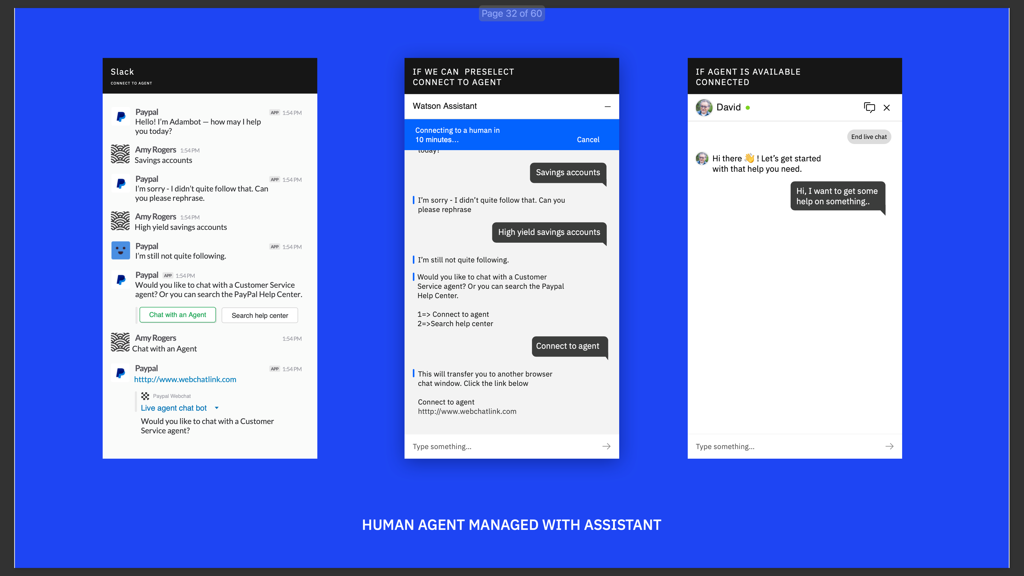Cancel connecting to a human
The width and height of the screenshot is (1024, 576).
click(x=588, y=139)
